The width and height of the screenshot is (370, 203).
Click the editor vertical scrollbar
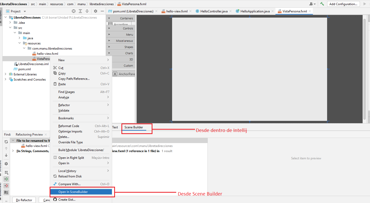coord(365,69)
